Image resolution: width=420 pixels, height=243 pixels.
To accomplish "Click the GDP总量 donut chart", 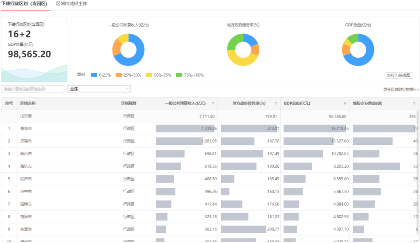I will [x=358, y=50].
